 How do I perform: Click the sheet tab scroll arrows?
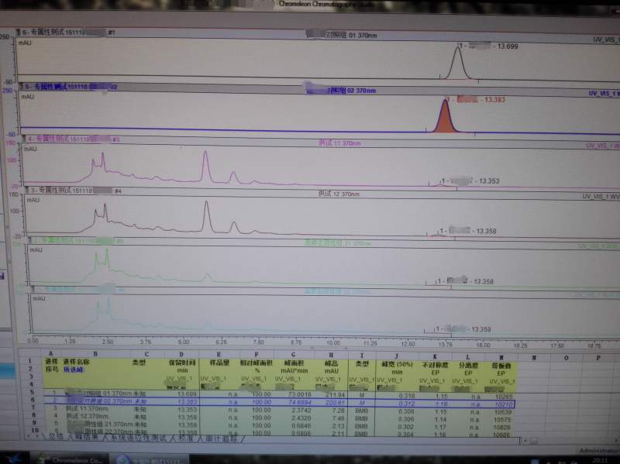(33, 436)
